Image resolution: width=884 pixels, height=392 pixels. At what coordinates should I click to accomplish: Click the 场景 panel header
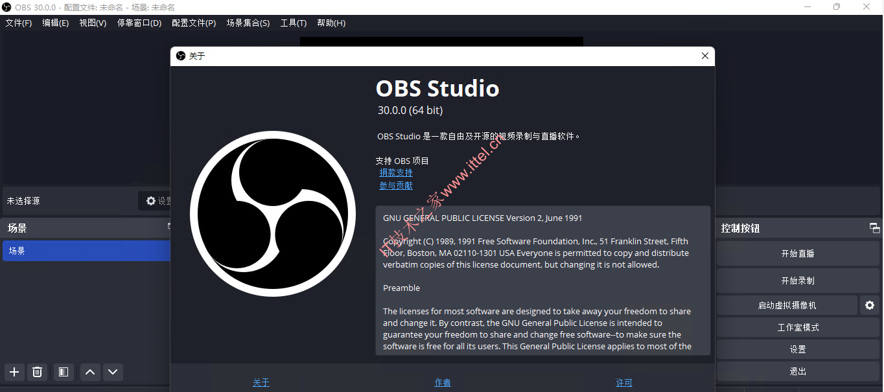[86, 228]
